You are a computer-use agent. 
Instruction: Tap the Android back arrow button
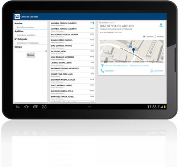coord(17,107)
